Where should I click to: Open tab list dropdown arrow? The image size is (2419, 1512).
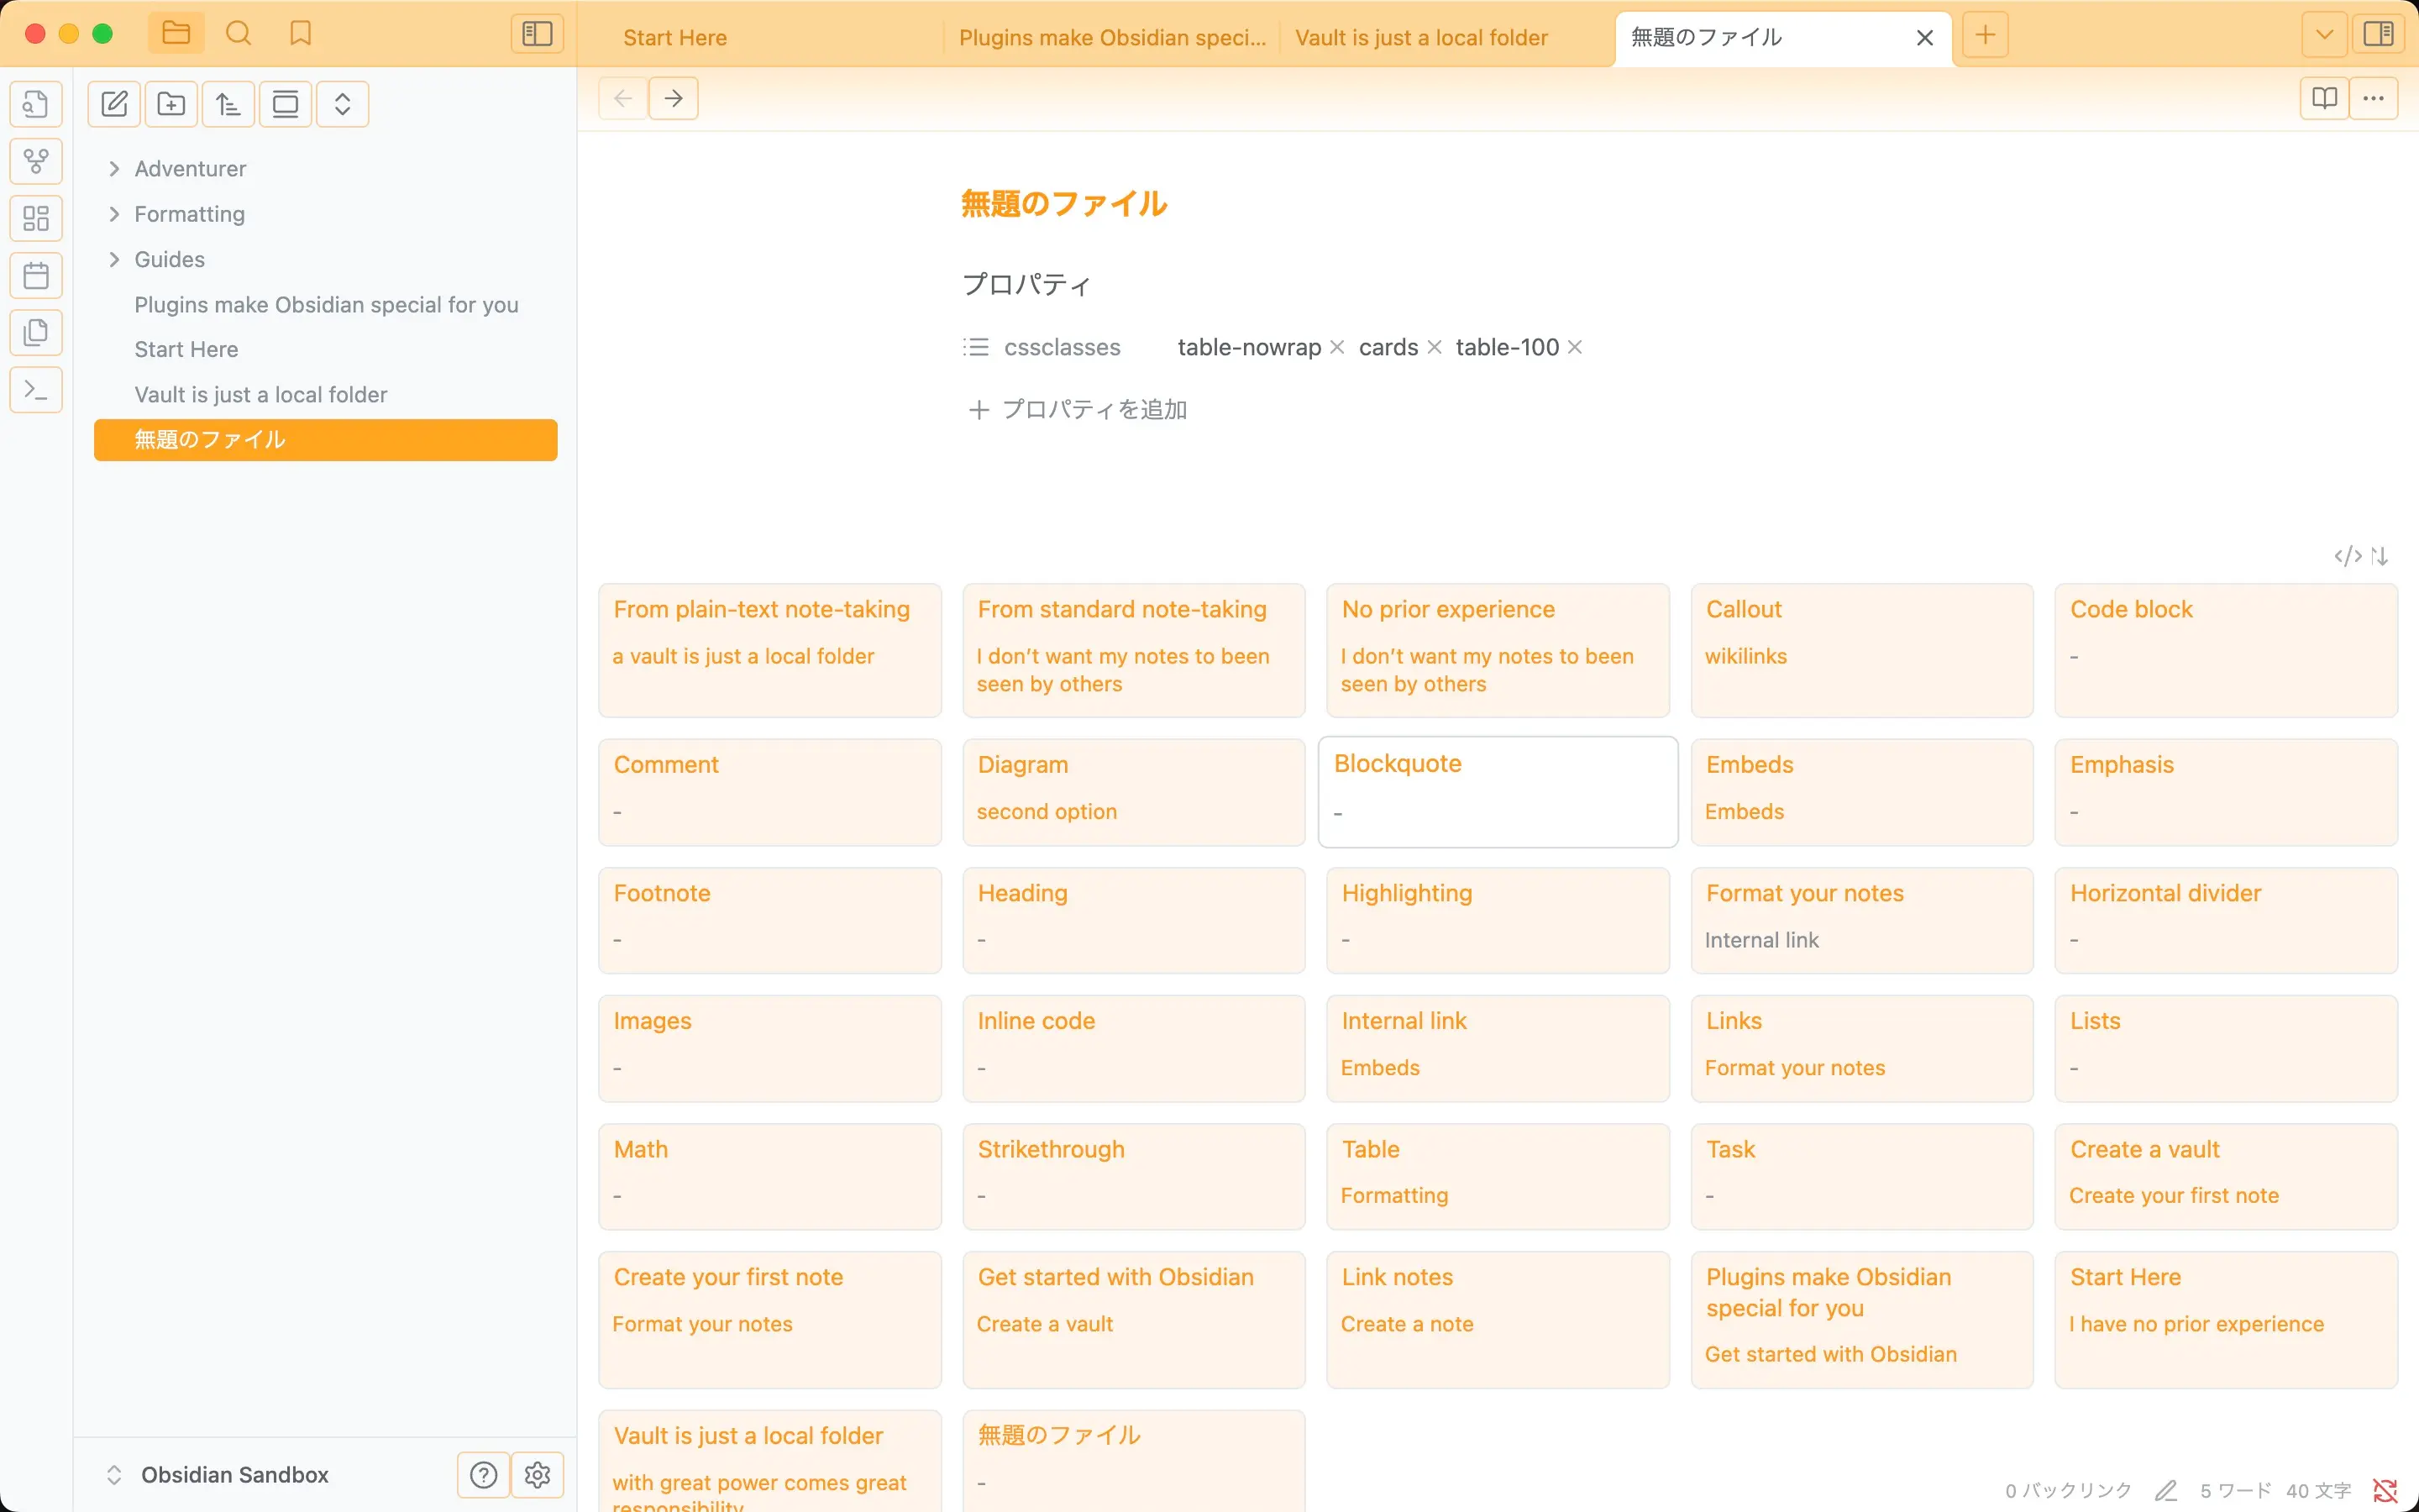(x=2324, y=34)
